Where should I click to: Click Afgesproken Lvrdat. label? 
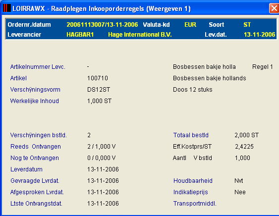coord(37,192)
